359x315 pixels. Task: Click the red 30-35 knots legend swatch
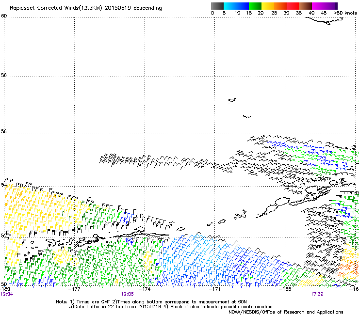[x=293, y=6]
